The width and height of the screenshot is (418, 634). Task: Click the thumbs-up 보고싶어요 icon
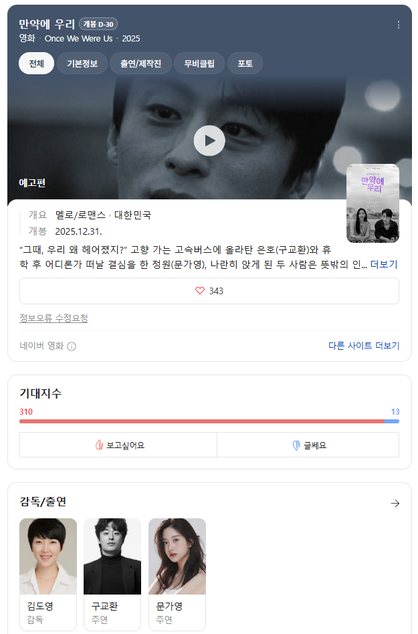100,445
